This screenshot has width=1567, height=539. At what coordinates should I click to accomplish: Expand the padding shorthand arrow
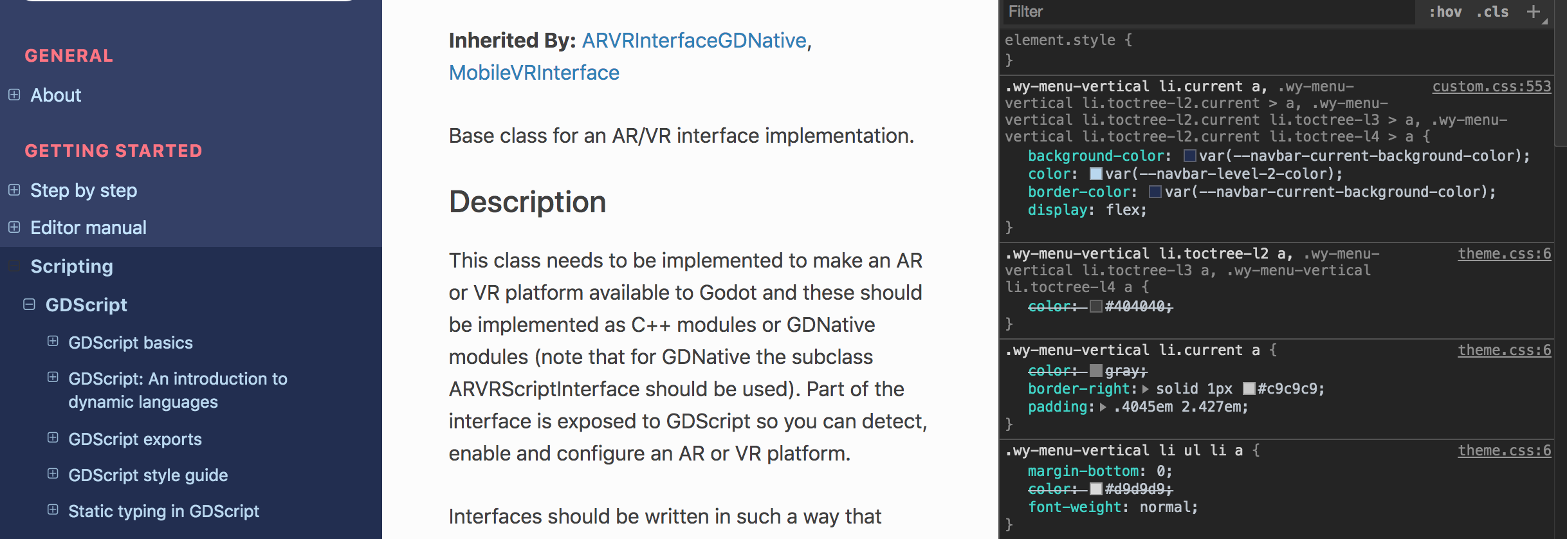click(1101, 407)
